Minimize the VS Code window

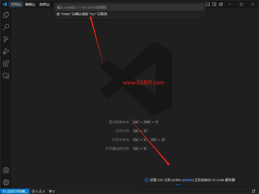click(x=230, y=4)
